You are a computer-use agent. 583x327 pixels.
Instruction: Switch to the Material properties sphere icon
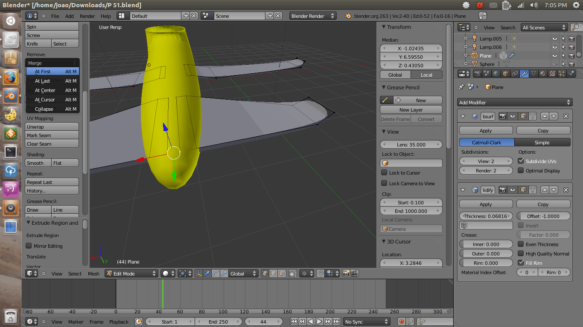tap(543, 73)
